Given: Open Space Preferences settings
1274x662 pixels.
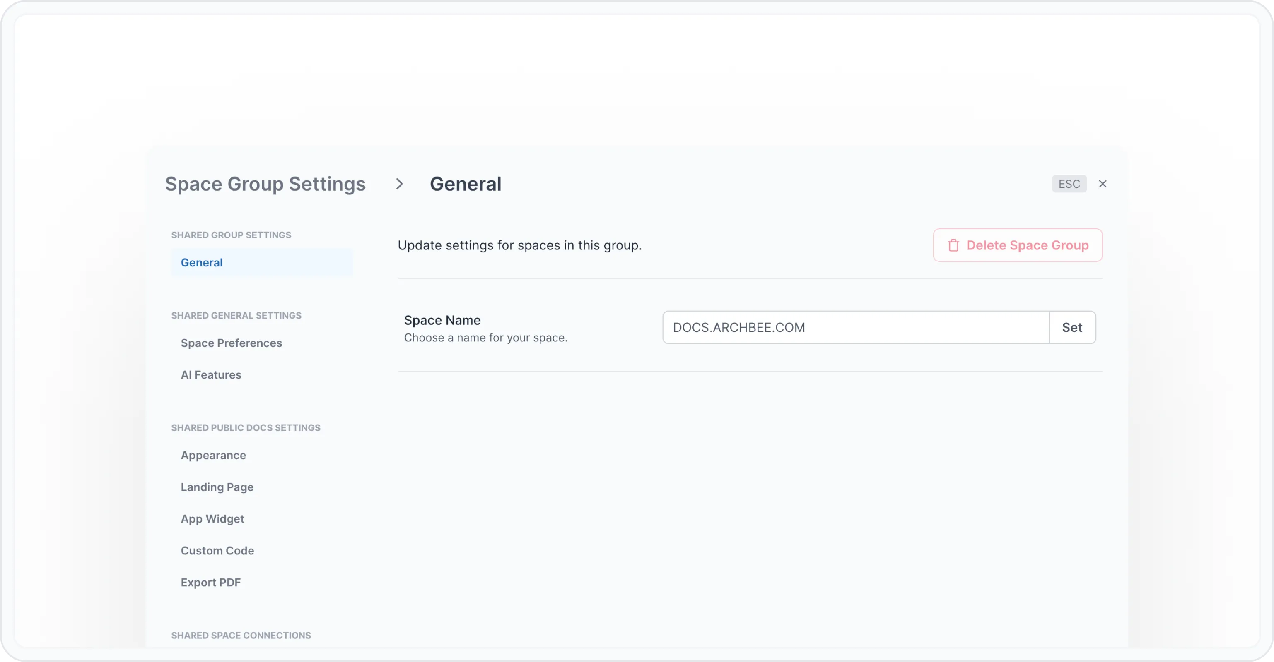Looking at the screenshot, I should [231, 343].
